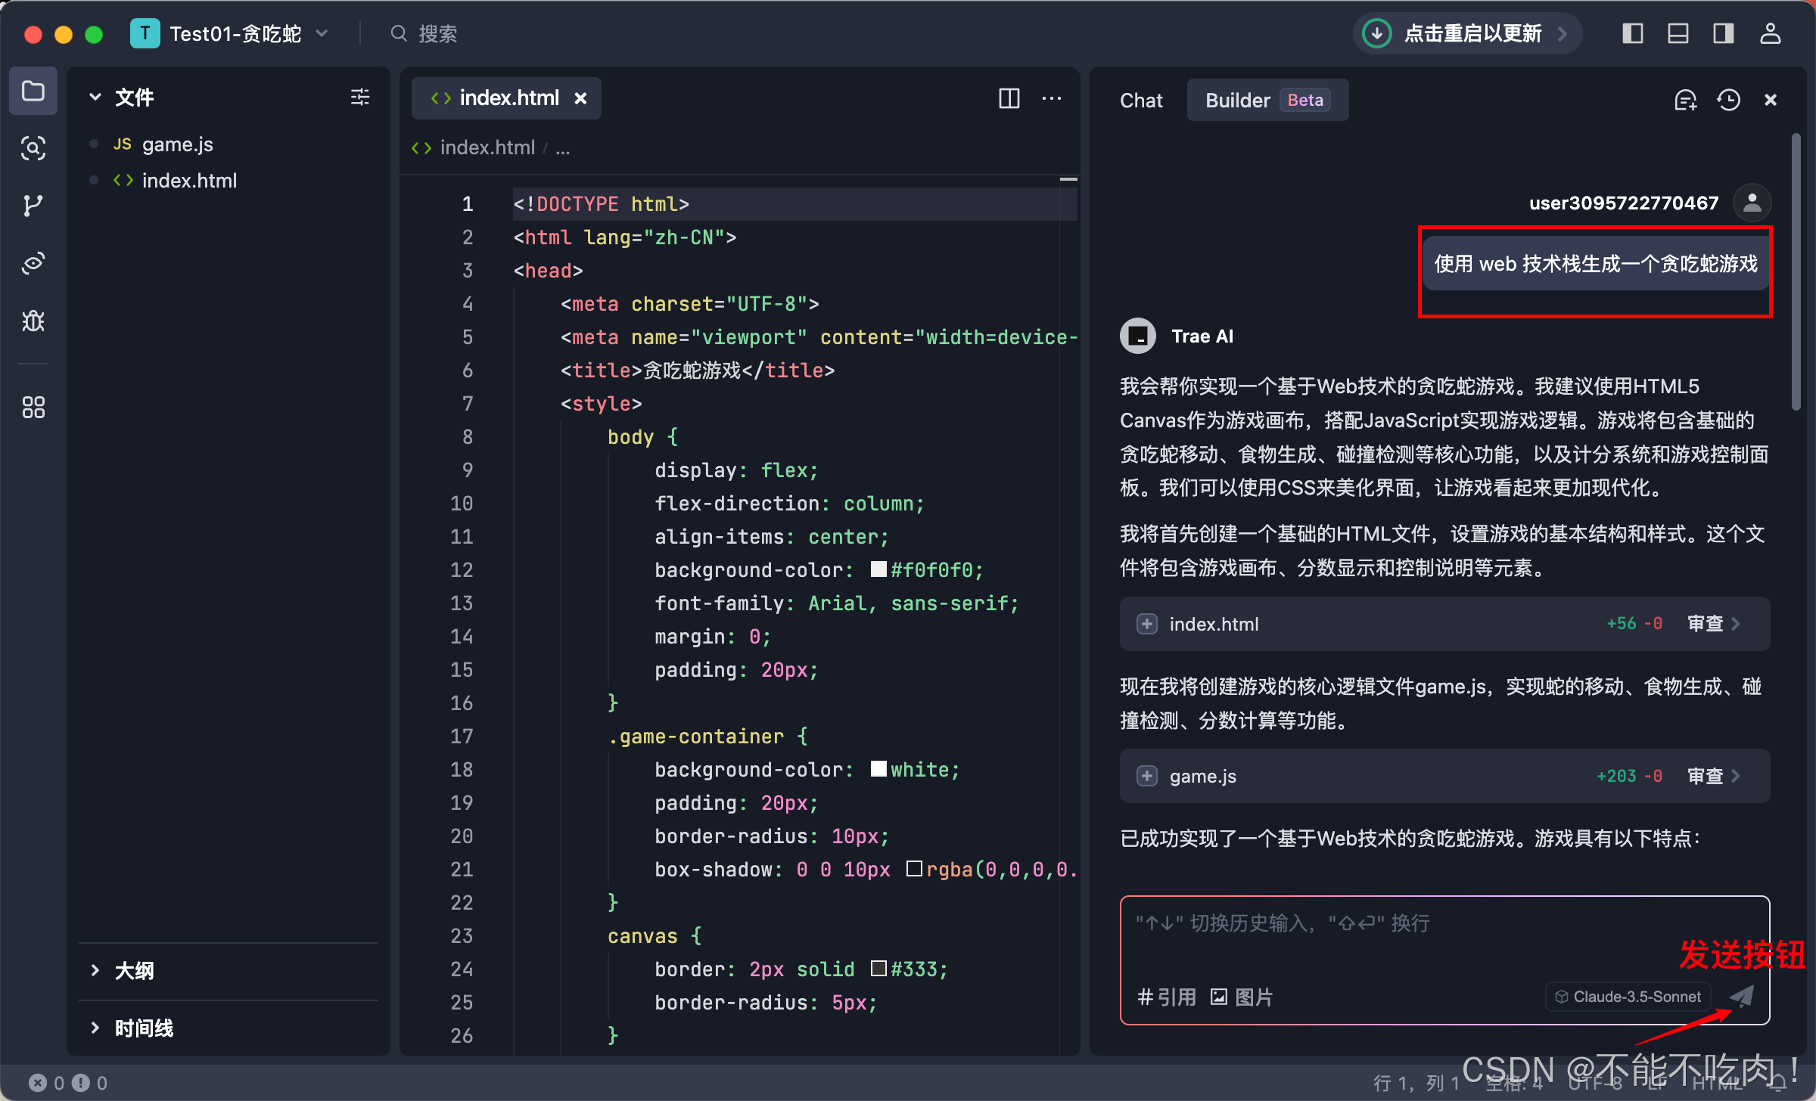Open the source control branch icon
Screen dimensions: 1816x1101
coord(33,206)
